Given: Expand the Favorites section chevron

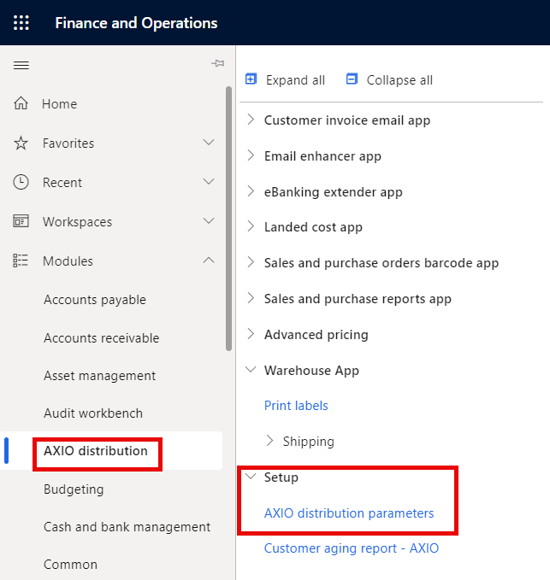Looking at the screenshot, I should point(209,143).
